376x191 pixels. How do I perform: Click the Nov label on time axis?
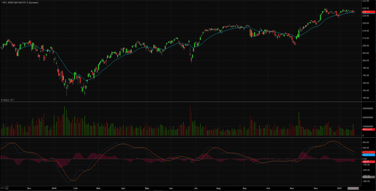click(x=292, y=188)
